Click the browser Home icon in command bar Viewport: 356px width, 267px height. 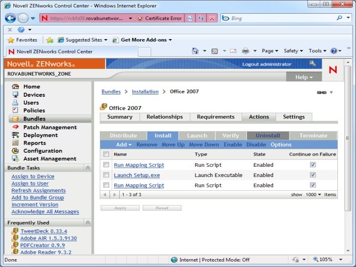(195, 51)
